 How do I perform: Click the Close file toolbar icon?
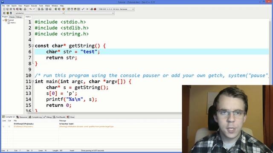(x=17, y=9)
